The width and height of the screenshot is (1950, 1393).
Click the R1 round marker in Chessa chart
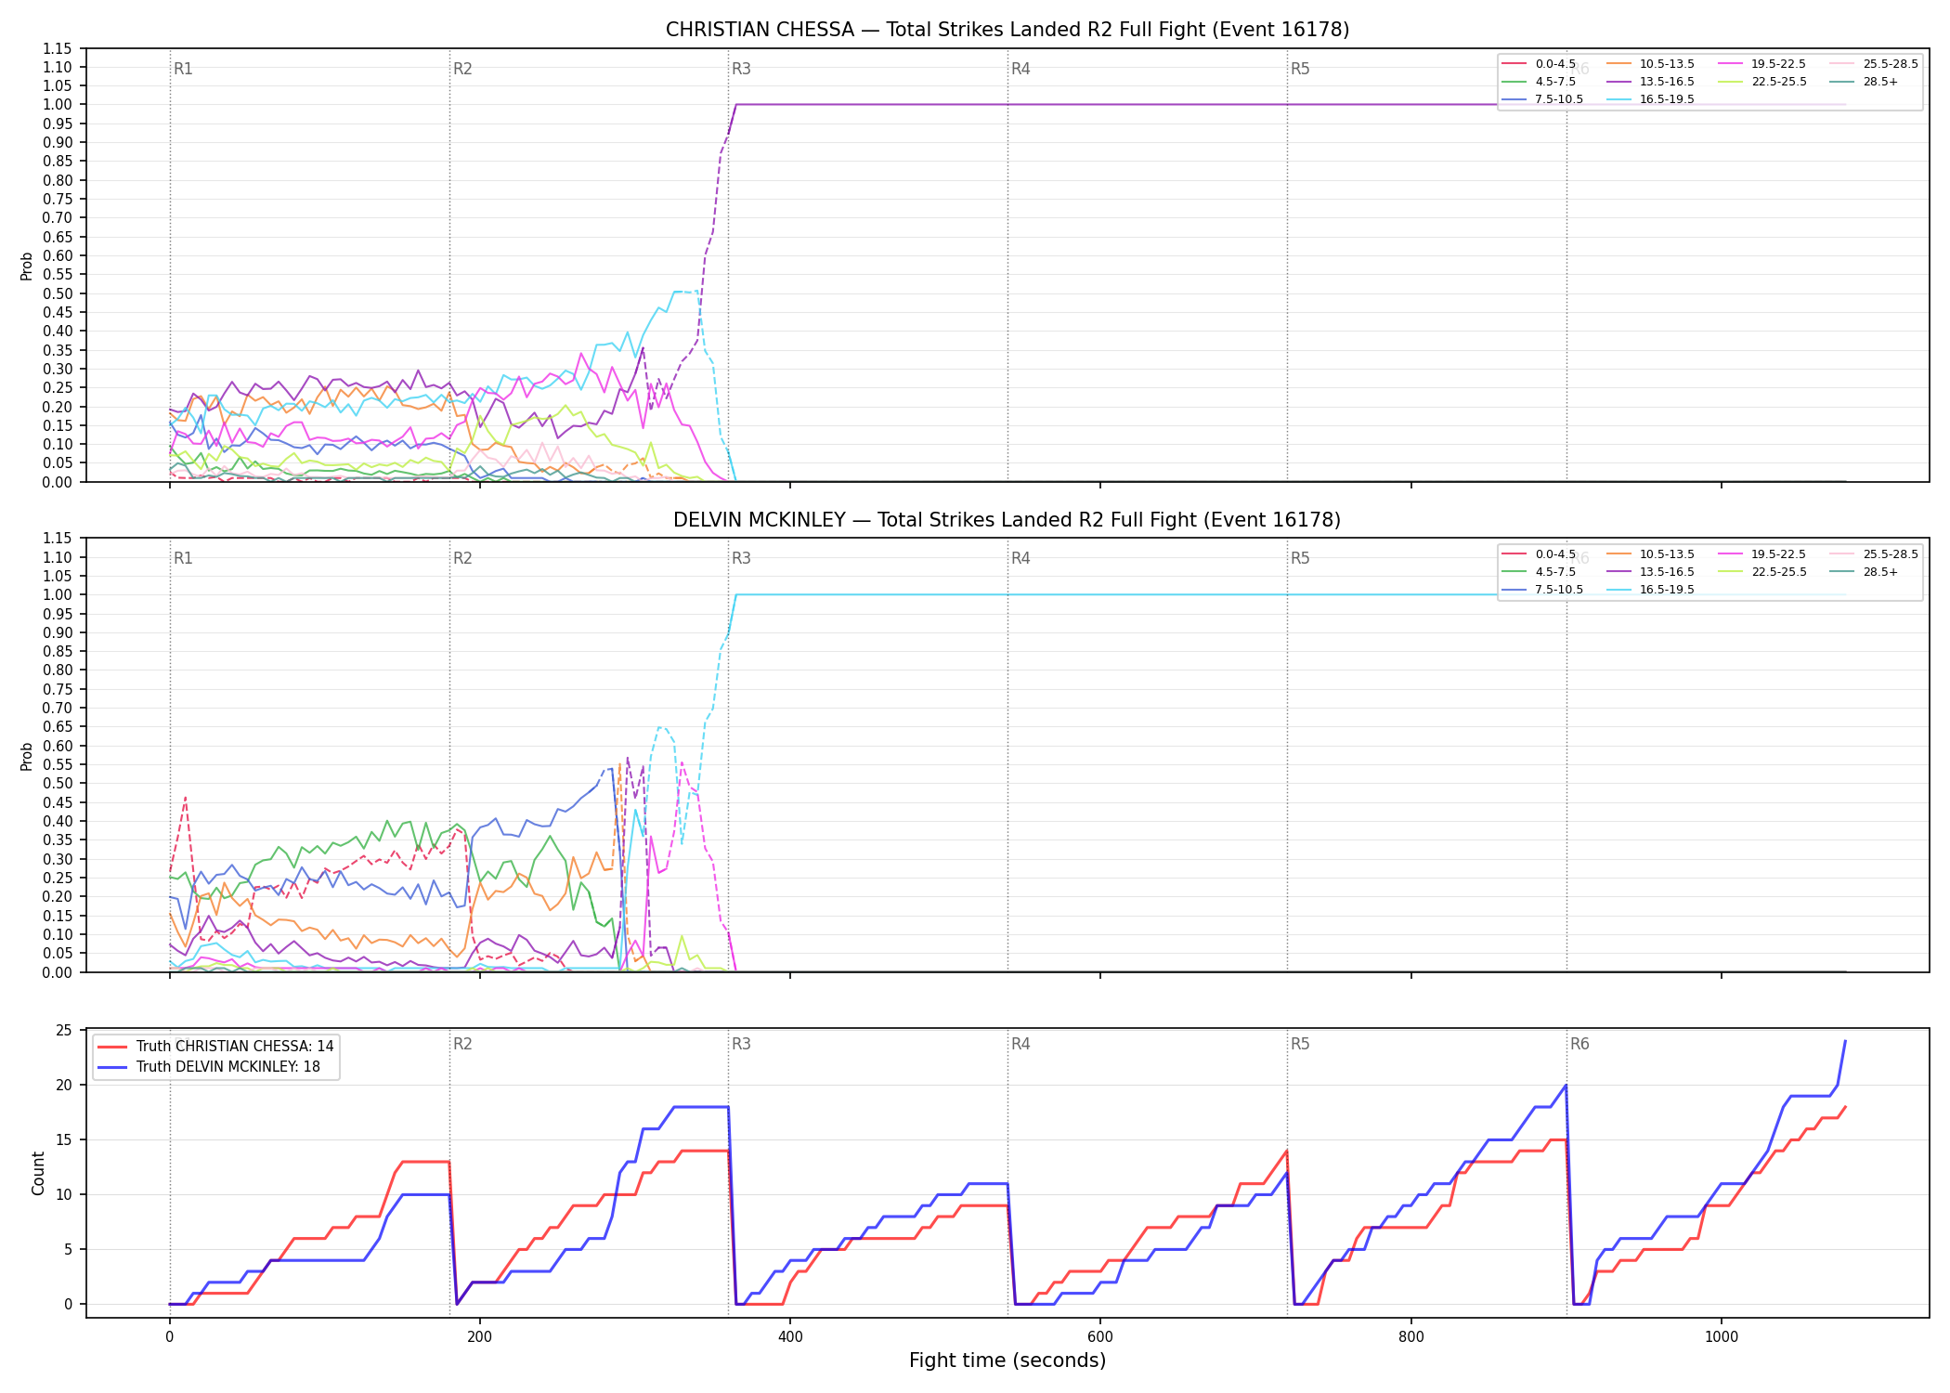click(x=183, y=69)
